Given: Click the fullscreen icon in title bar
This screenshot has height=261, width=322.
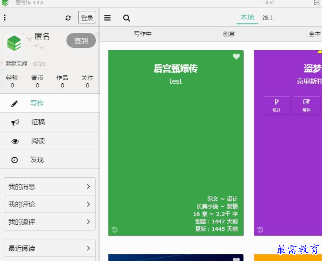Looking at the screenshot, I should click(x=317, y=3).
